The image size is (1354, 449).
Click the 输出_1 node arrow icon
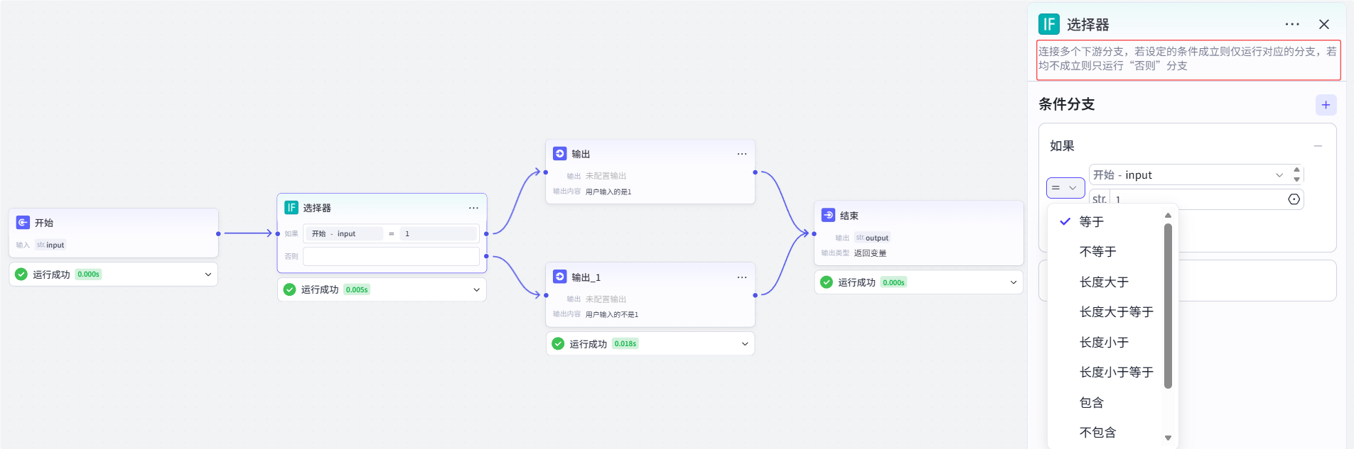tap(559, 277)
